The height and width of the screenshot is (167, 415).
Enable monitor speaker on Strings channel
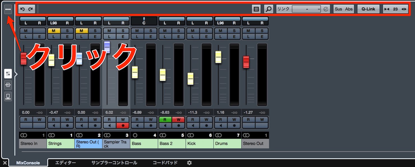click(54, 126)
